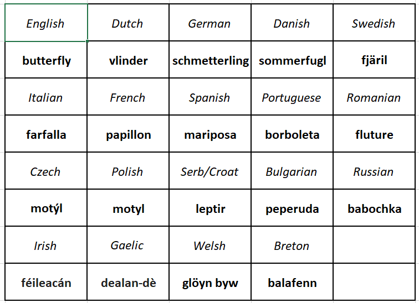
Task: Click the Russian word babochka
Action: point(374,208)
